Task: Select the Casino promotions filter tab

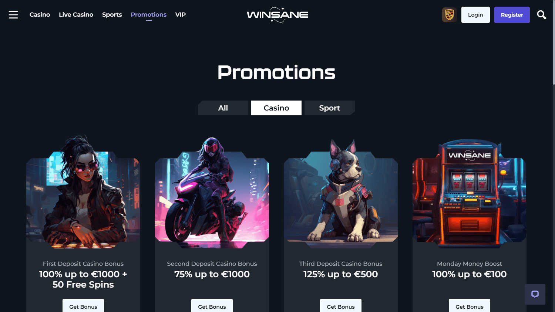Action: click(x=276, y=108)
